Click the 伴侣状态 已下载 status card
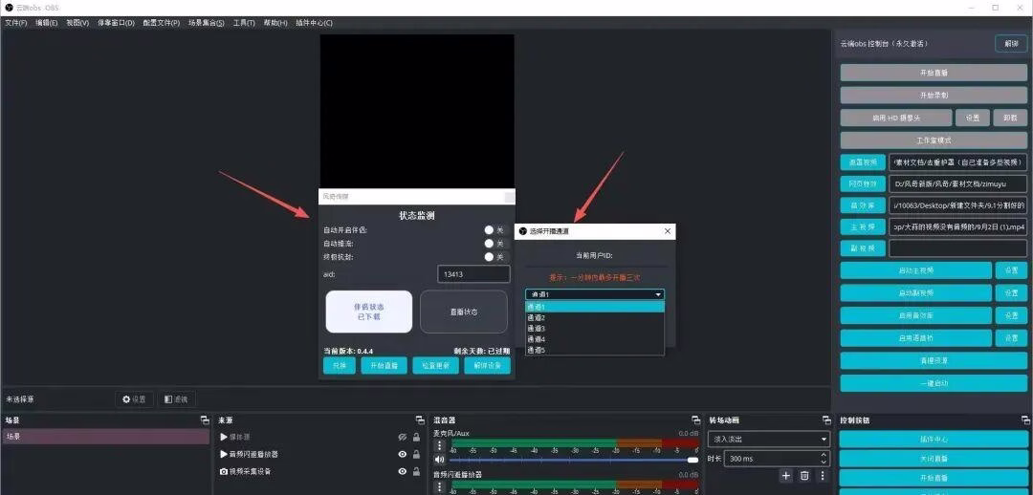1033x495 pixels. click(369, 312)
